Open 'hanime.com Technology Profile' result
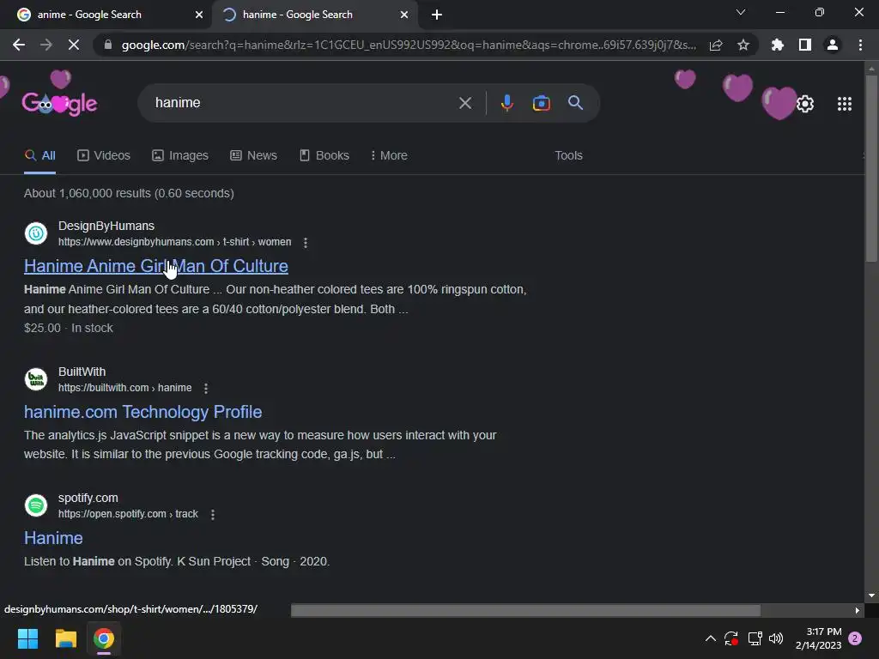This screenshot has height=659, width=879. click(x=143, y=412)
